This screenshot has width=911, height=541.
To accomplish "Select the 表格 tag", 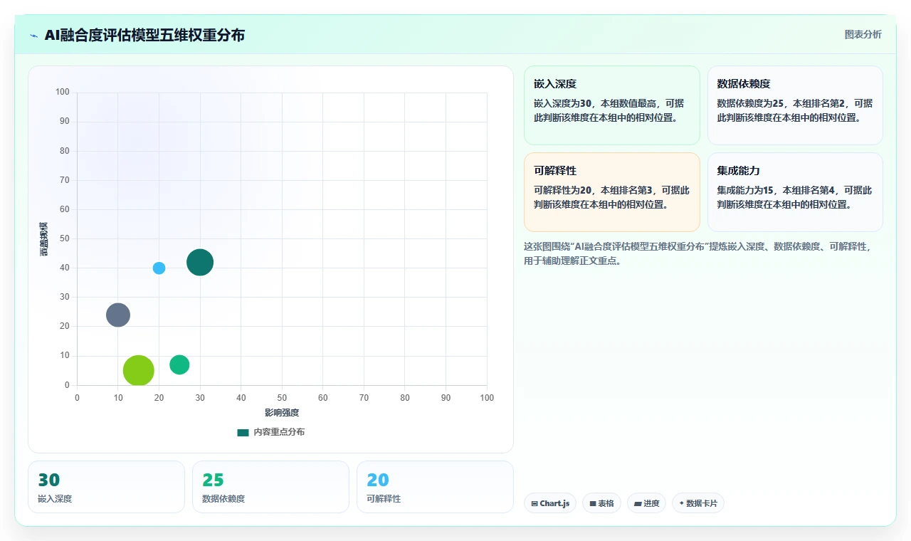I will (601, 503).
